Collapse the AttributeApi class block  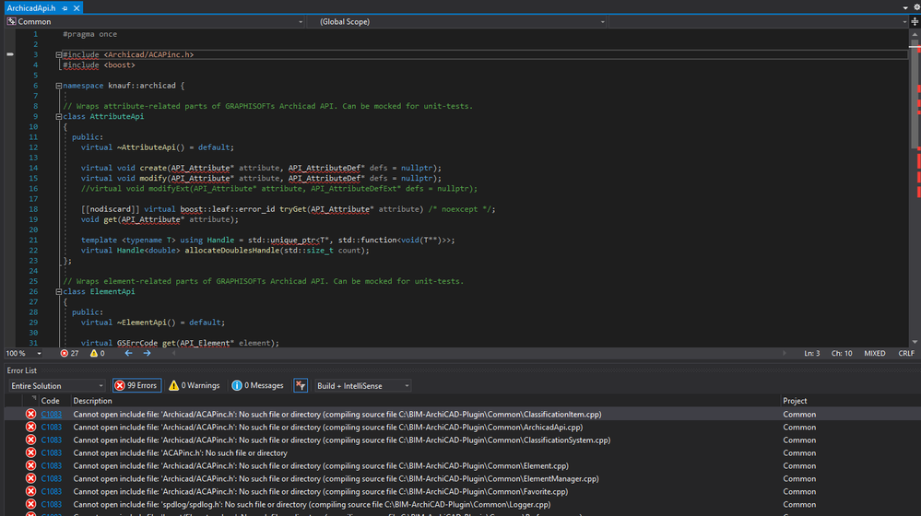(59, 117)
